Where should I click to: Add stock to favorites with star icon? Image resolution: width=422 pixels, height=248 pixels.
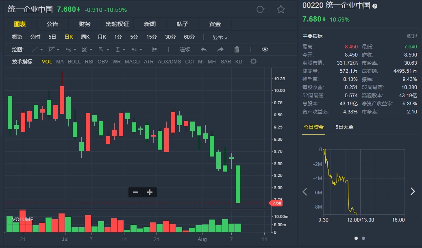[281, 9]
